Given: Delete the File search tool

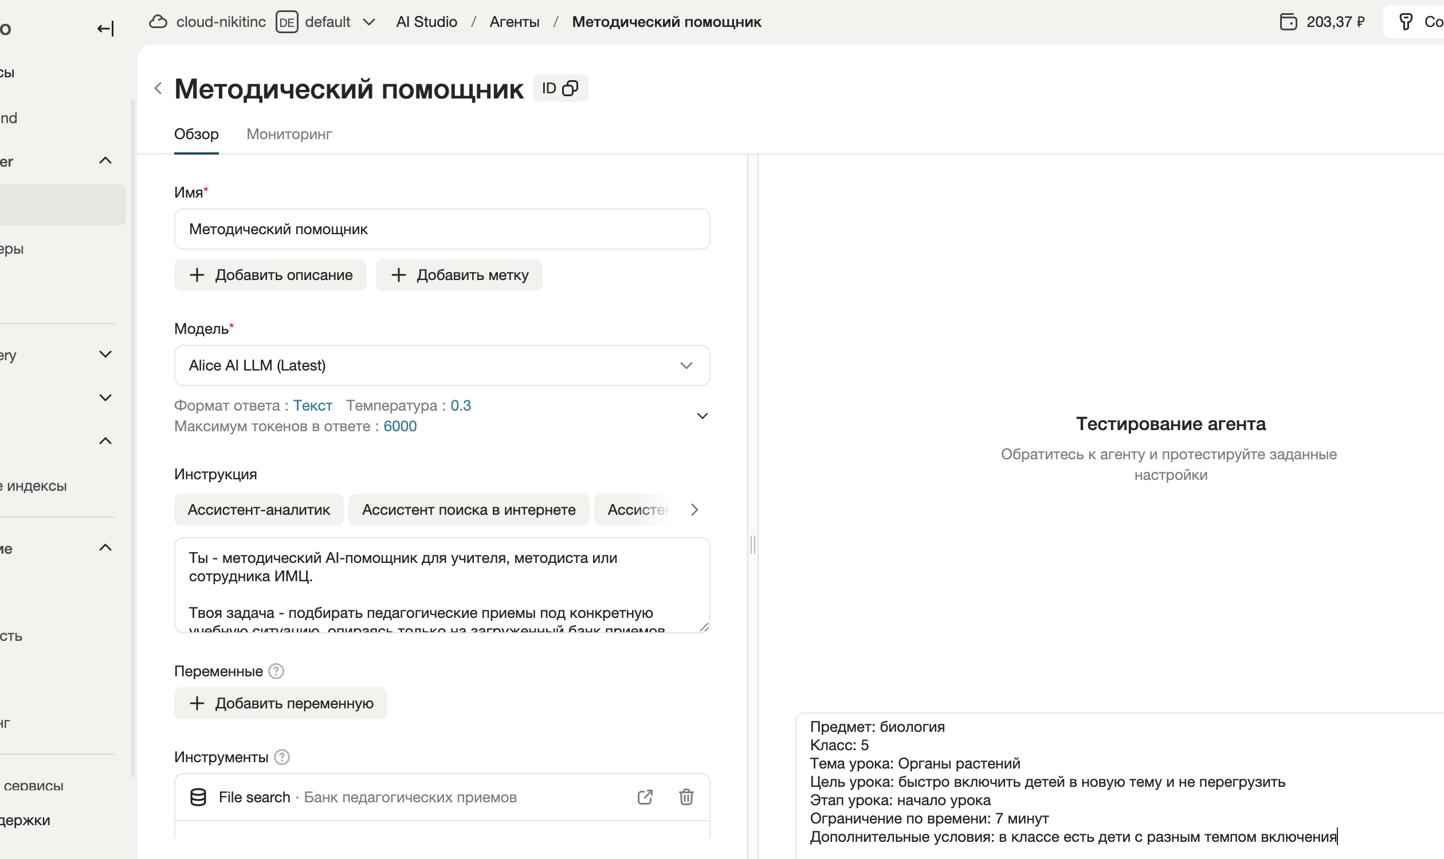Looking at the screenshot, I should click(x=686, y=797).
